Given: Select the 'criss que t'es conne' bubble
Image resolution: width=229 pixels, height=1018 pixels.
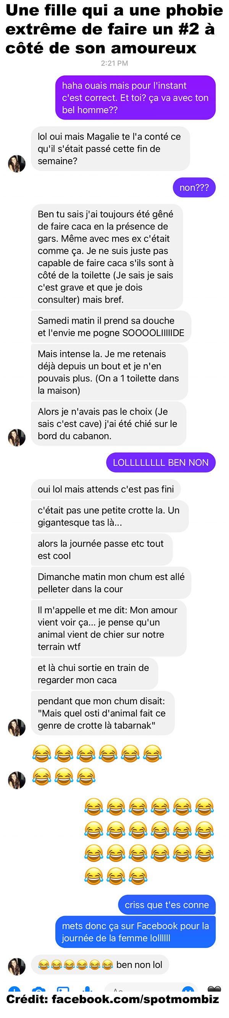Looking at the screenshot, I should click(x=167, y=905).
